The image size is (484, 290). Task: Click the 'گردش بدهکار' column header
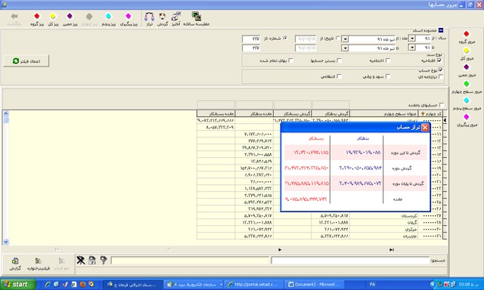330,114
